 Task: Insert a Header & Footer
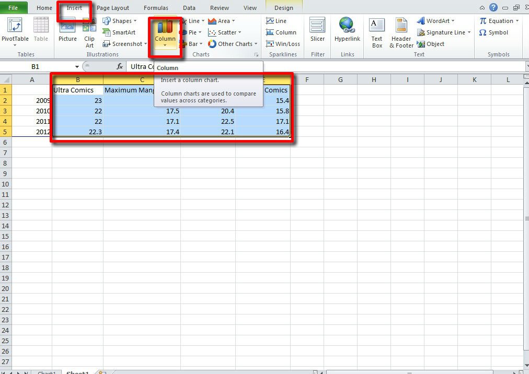400,33
